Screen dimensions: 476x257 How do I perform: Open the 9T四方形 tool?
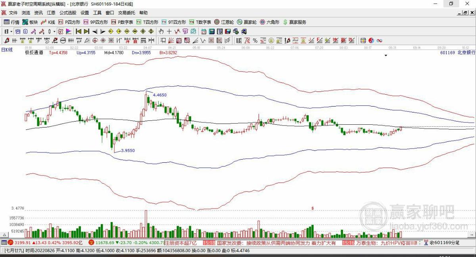[173, 22]
